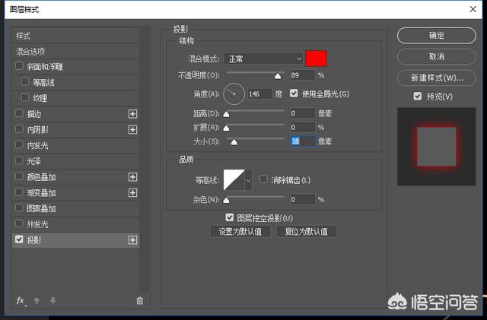Viewport: 487px width, 320px height.
Task: Select Styles (样式) in the left list
Action: pyautogui.click(x=76, y=36)
